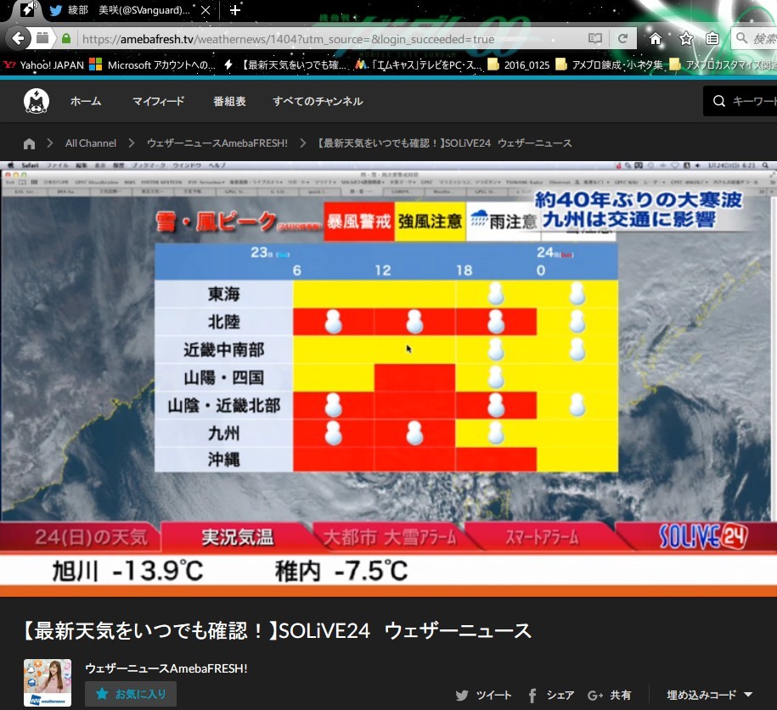
Task: Click channel name ウェザーニュースAmebaFRESH! below video
Action: 166,668
